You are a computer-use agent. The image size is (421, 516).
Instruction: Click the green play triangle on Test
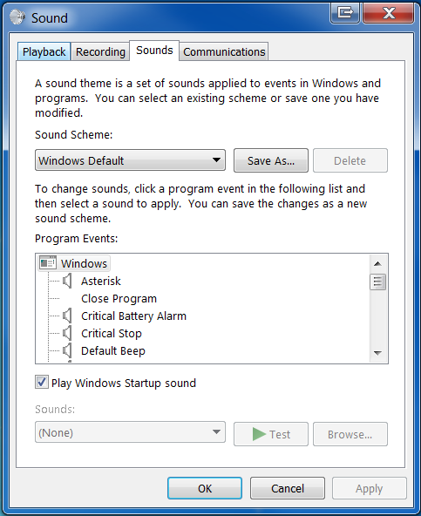pos(259,434)
